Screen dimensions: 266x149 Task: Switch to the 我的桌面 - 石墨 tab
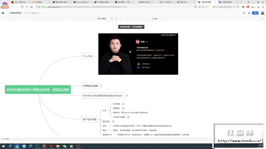(x=124, y=2)
